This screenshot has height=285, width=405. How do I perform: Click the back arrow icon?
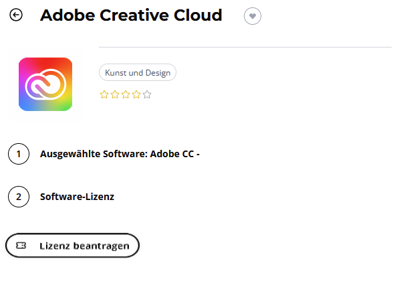(15, 15)
